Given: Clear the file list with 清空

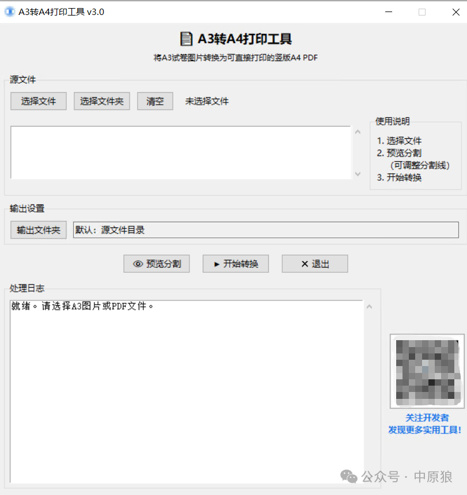Looking at the screenshot, I should pos(155,101).
